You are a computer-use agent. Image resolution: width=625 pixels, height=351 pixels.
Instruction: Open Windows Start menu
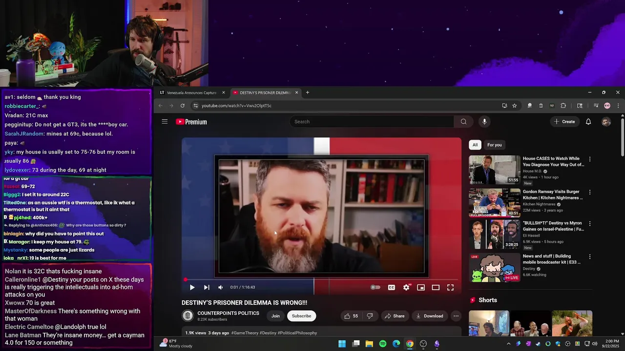(342, 344)
